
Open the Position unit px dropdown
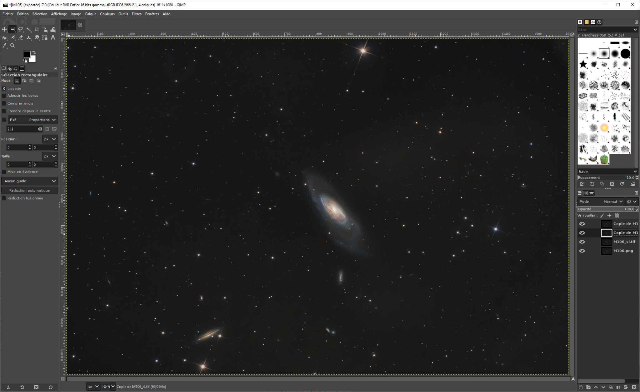point(50,139)
